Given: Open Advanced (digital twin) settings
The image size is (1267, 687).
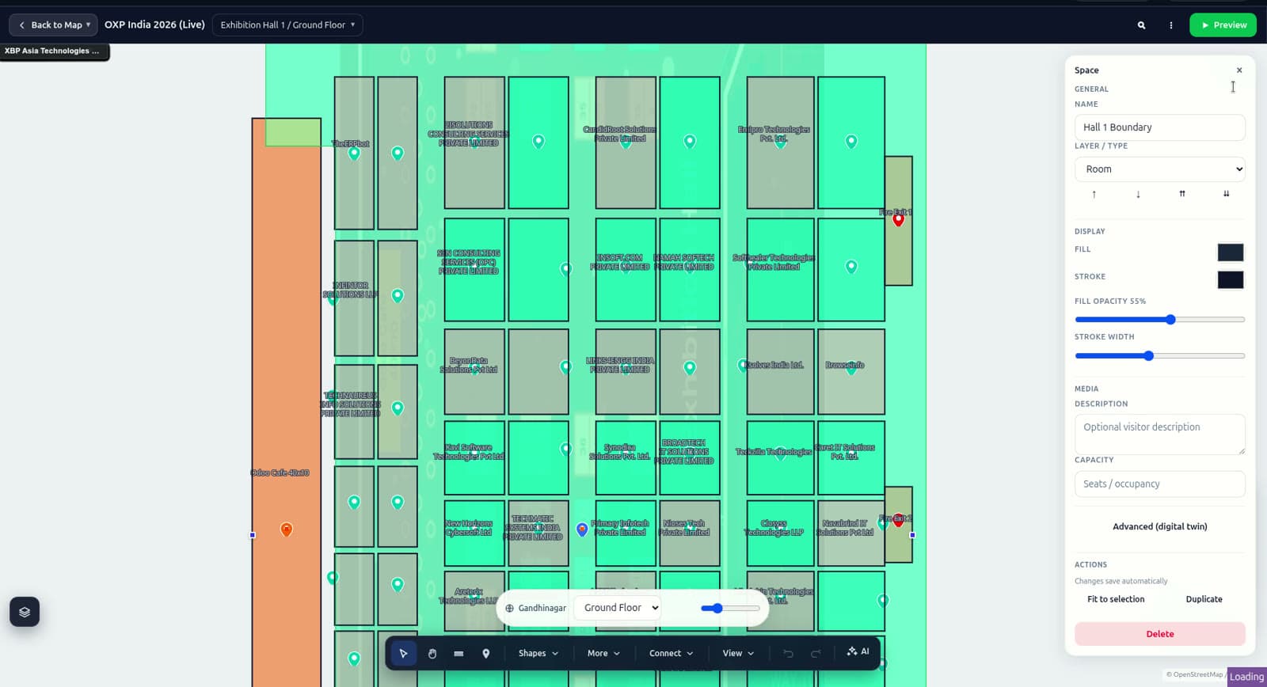Looking at the screenshot, I should tap(1159, 526).
